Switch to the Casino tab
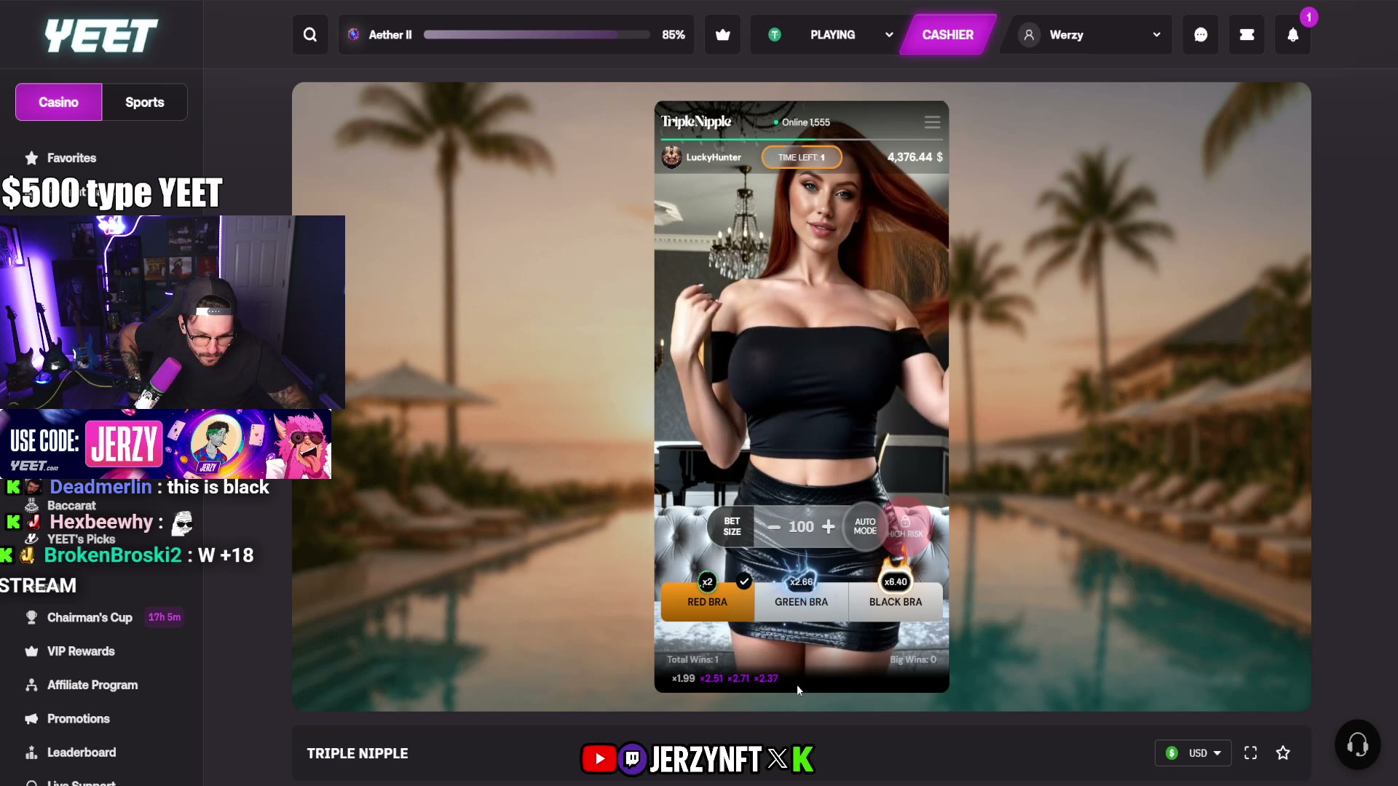1398x786 pixels. [x=59, y=102]
